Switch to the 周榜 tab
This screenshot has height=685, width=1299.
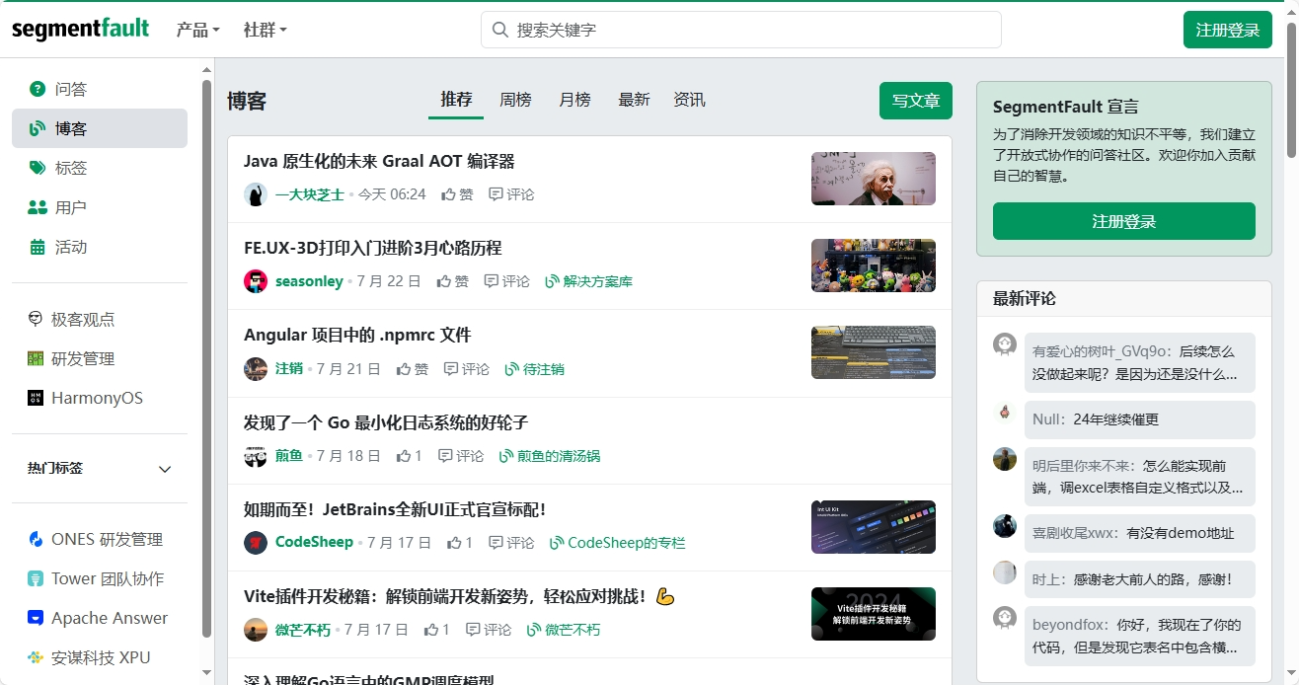click(x=515, y=100)
